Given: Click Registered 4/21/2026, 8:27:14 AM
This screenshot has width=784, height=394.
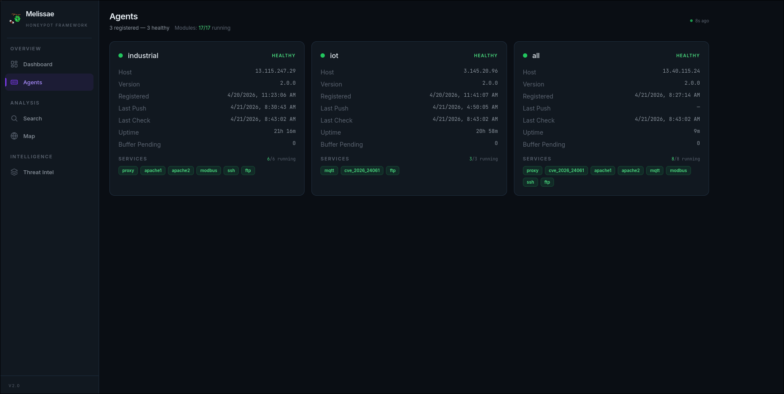Looking at the screenshot, I should tap(667, 95).
